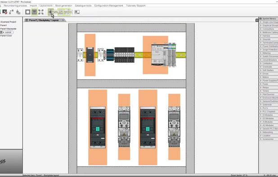Select Panel1-Door in project tree
This screenshot has height=177, width=278.
(x=6, y=35)
